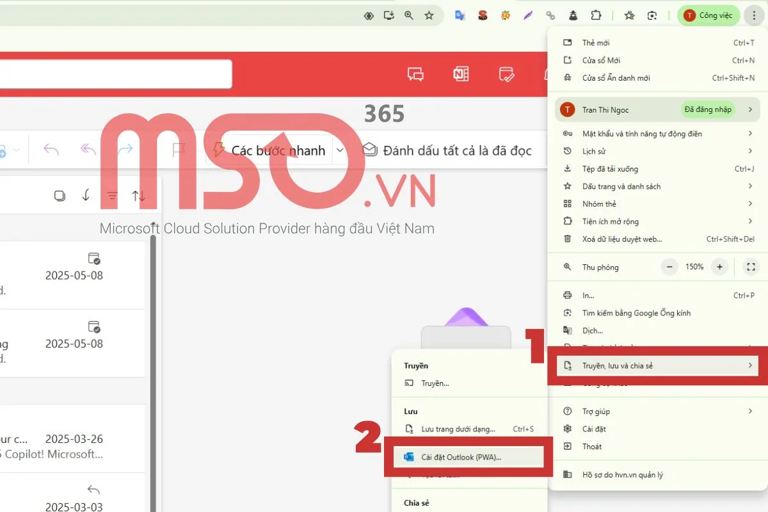The image size is (768, 512).
Task: Expand the Trợ giúp submenu chevron
Action: tap(749, 411)
